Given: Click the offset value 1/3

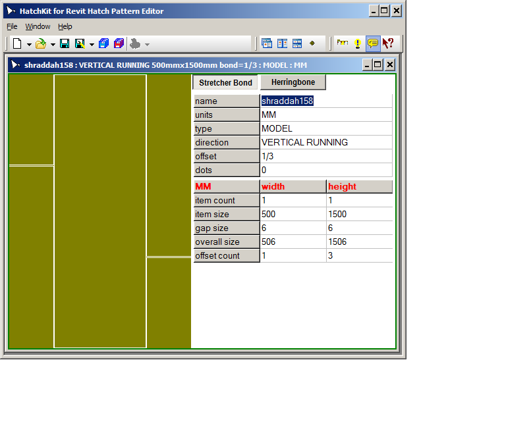Looking at the screenshot, I should tap(327, 156).
